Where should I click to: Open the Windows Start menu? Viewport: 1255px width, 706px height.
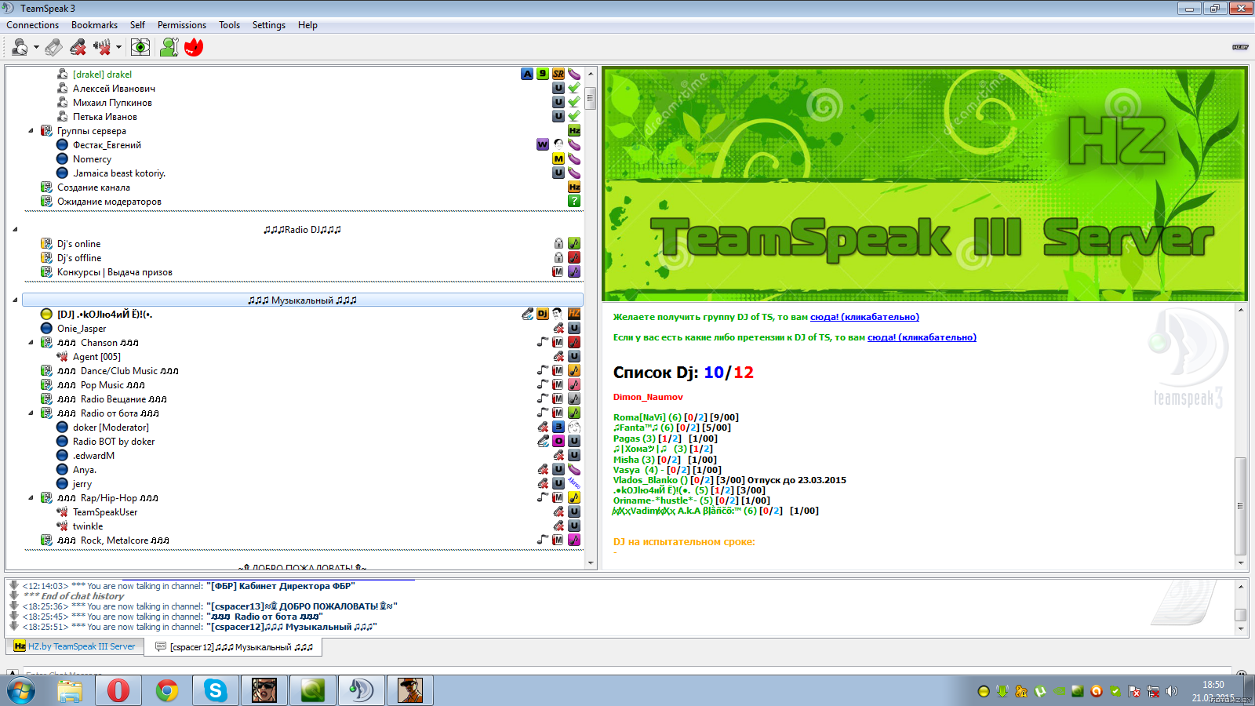click(x=20, y=690)
